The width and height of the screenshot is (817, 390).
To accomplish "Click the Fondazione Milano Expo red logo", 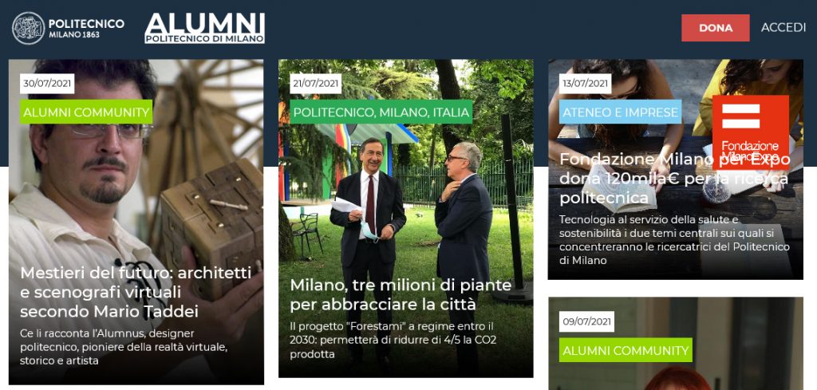I will coord(750,130).
